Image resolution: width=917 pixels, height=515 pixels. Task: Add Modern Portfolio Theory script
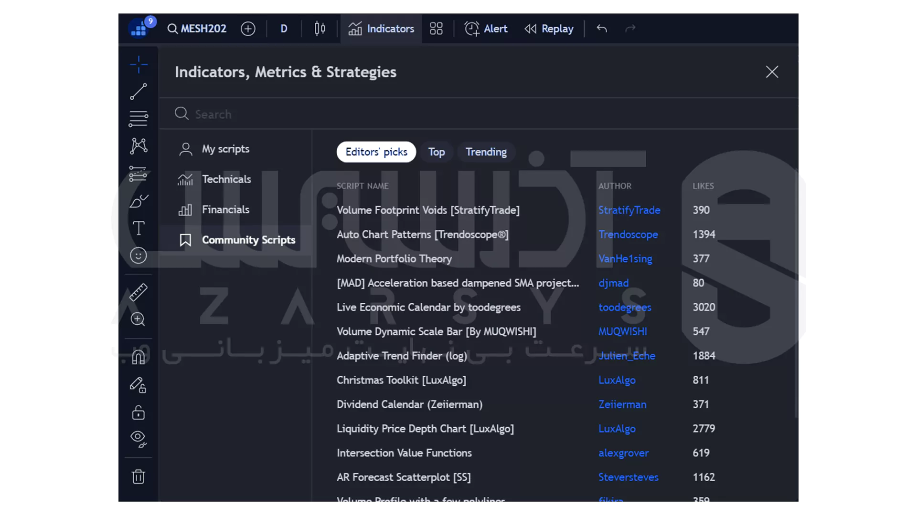point(394,259)
